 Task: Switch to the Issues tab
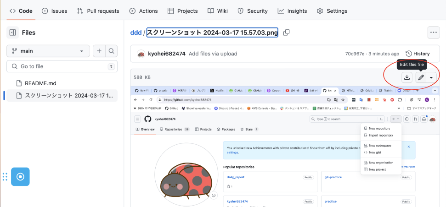click(x=54, y=11)
